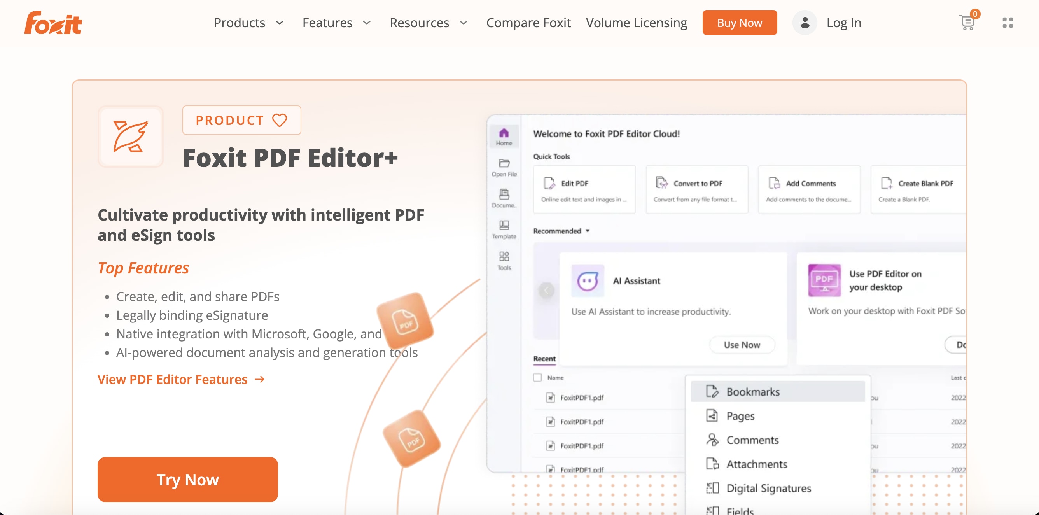Select Comments in the panel menu
The height and width of the screenshot is (515, 1039).
778,440
